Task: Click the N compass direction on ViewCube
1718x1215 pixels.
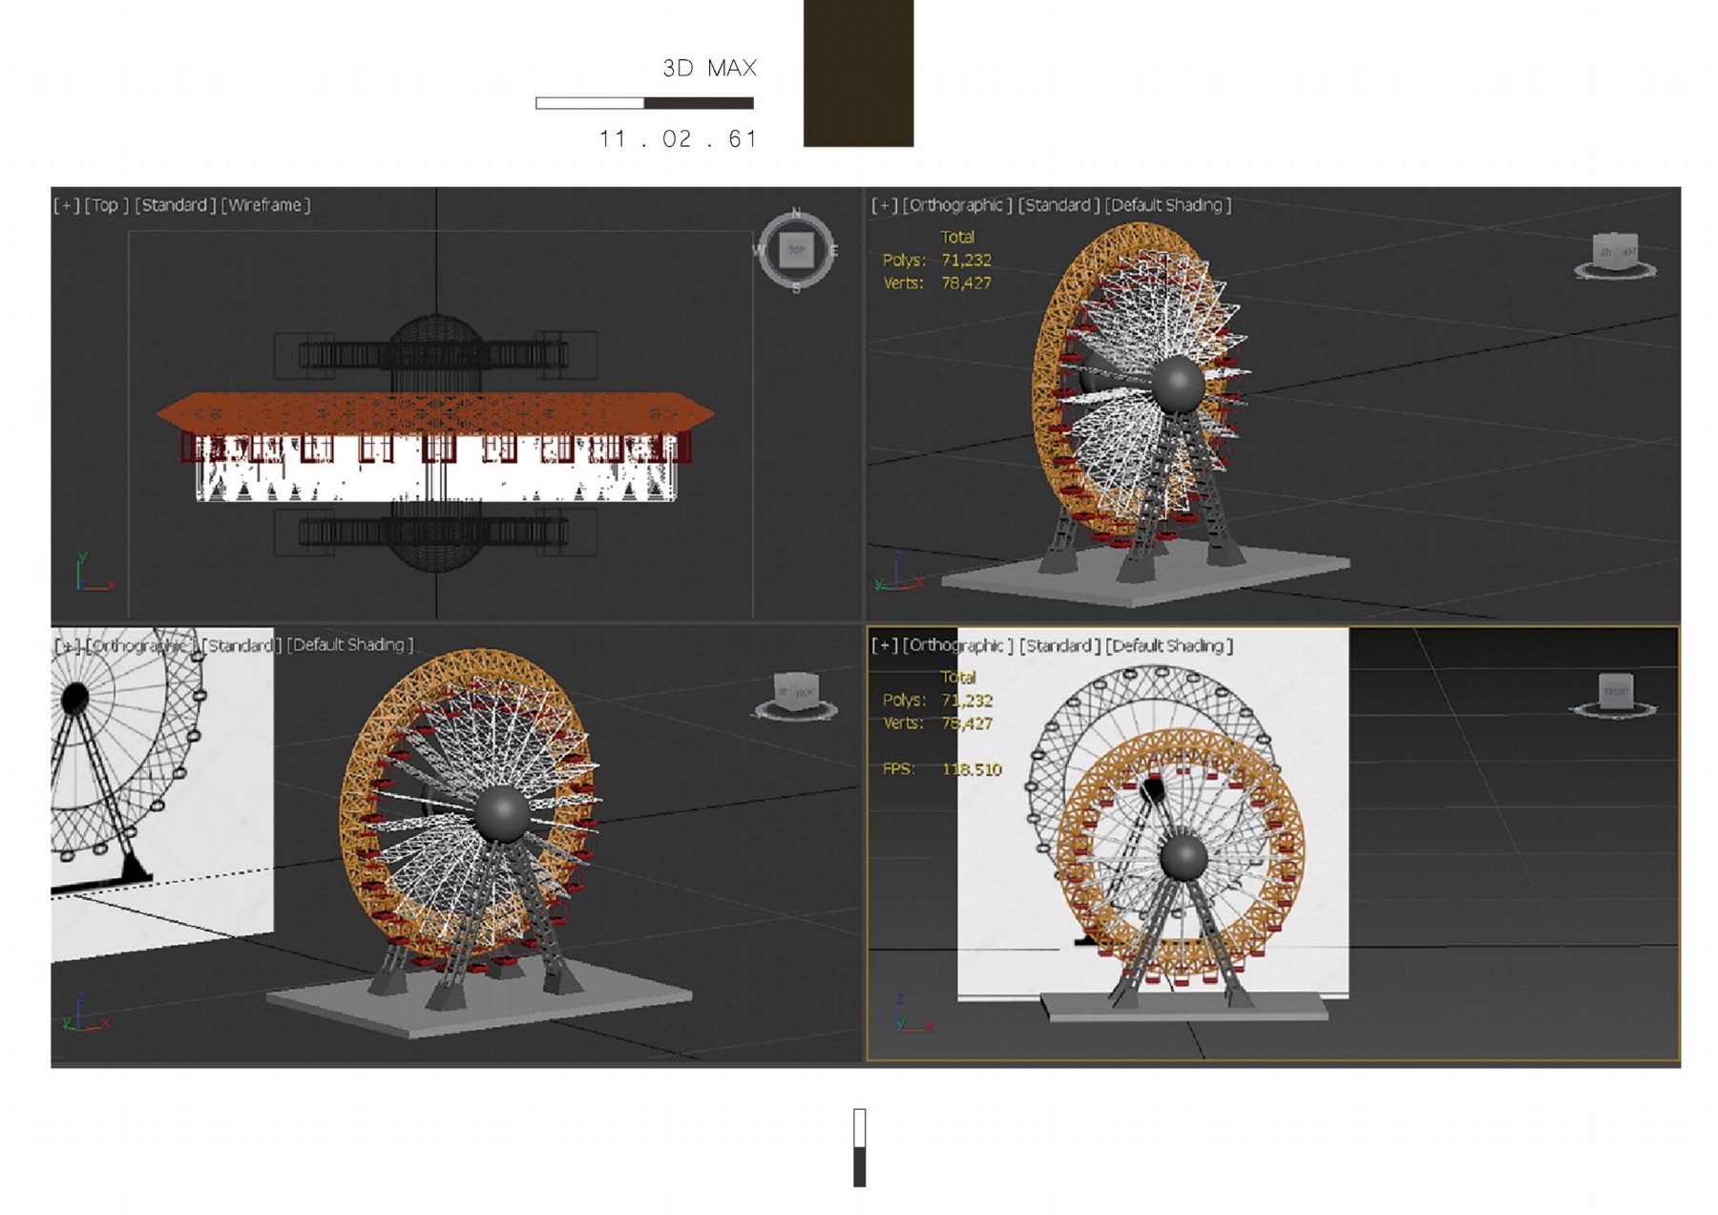Action: [796, 214]
